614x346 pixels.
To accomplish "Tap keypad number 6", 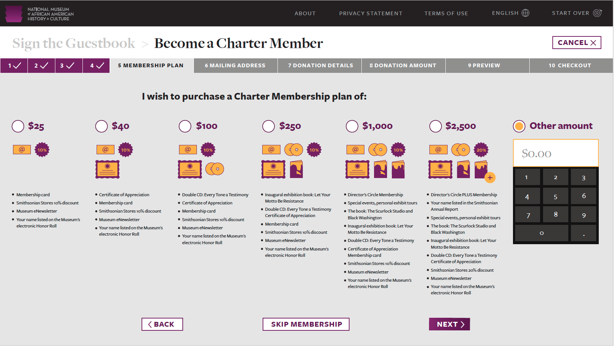I will point(584,196).
